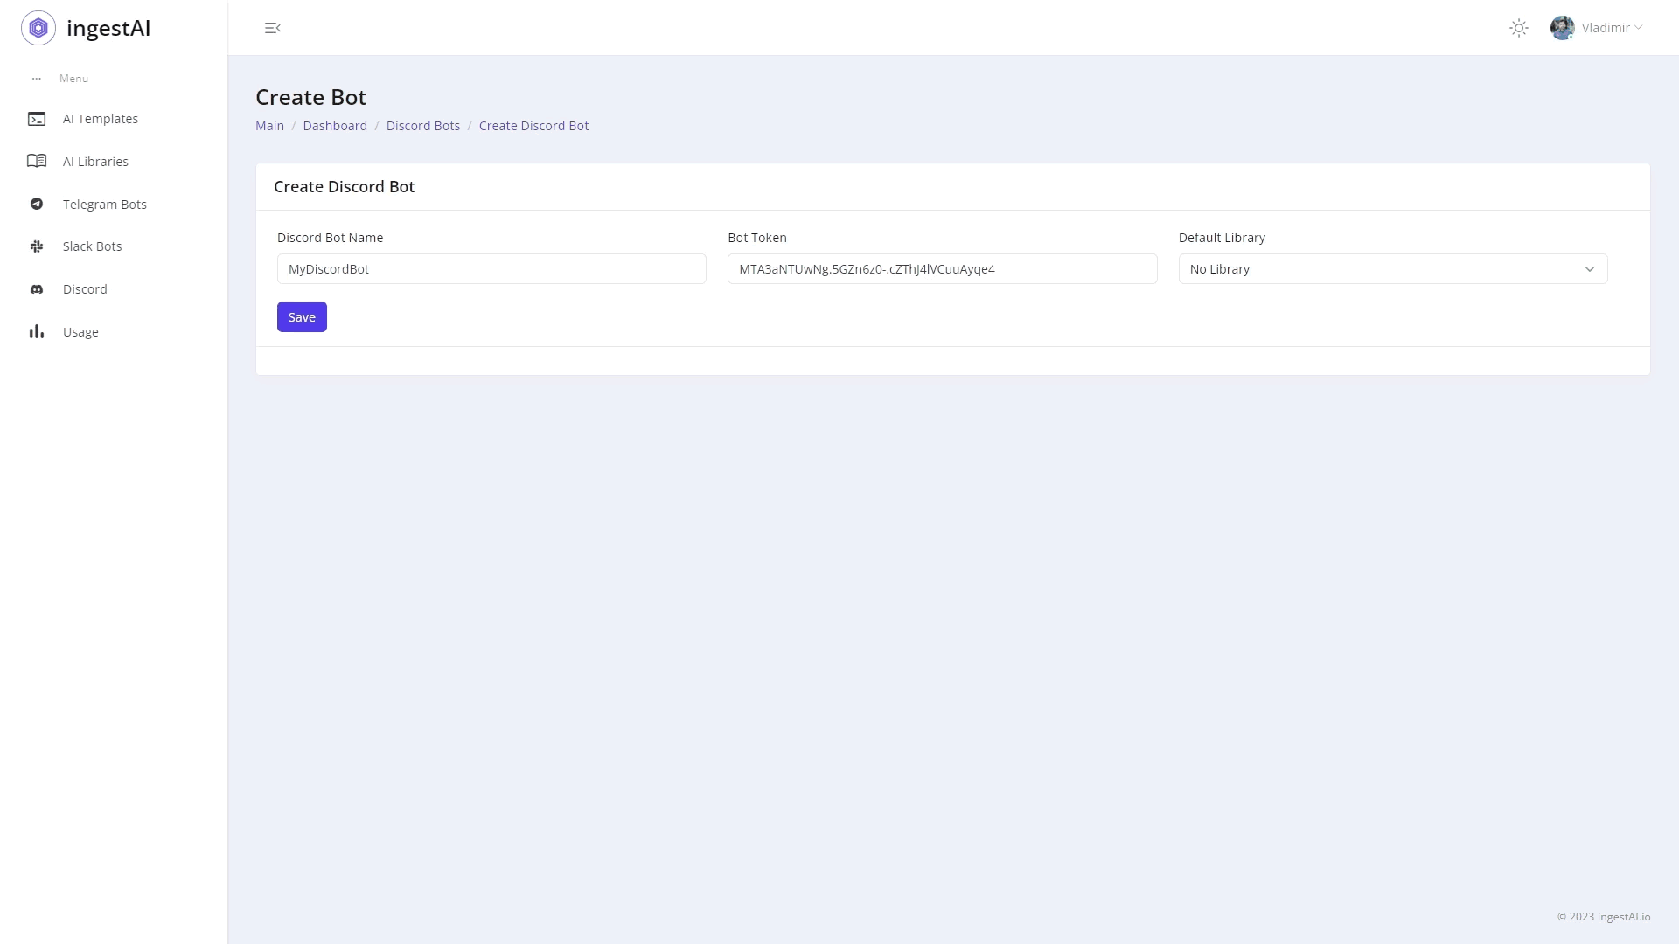Toggle light/dark mode with sun icon
Screen dimensions: 1679x944
pos(1519,28)
